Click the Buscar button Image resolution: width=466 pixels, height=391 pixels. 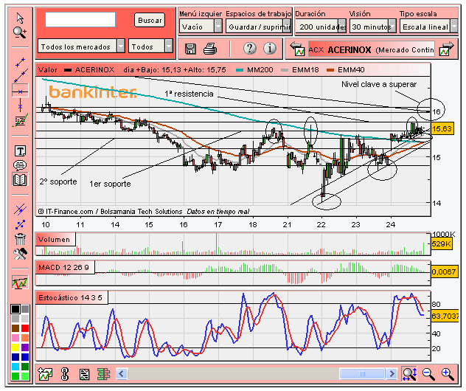(150, 20)
